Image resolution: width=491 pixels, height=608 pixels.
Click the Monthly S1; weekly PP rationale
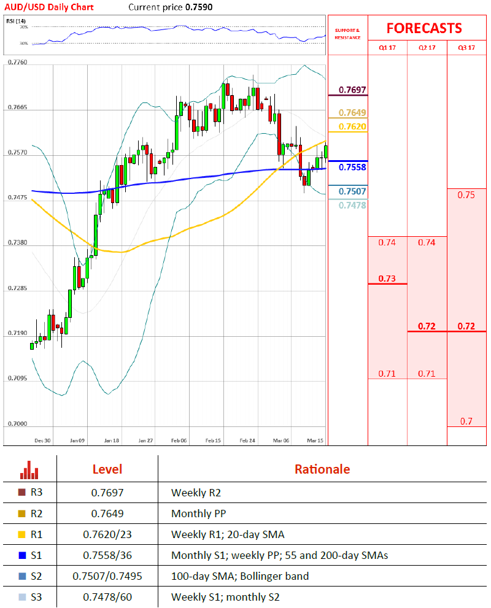(x=280, y=556)
